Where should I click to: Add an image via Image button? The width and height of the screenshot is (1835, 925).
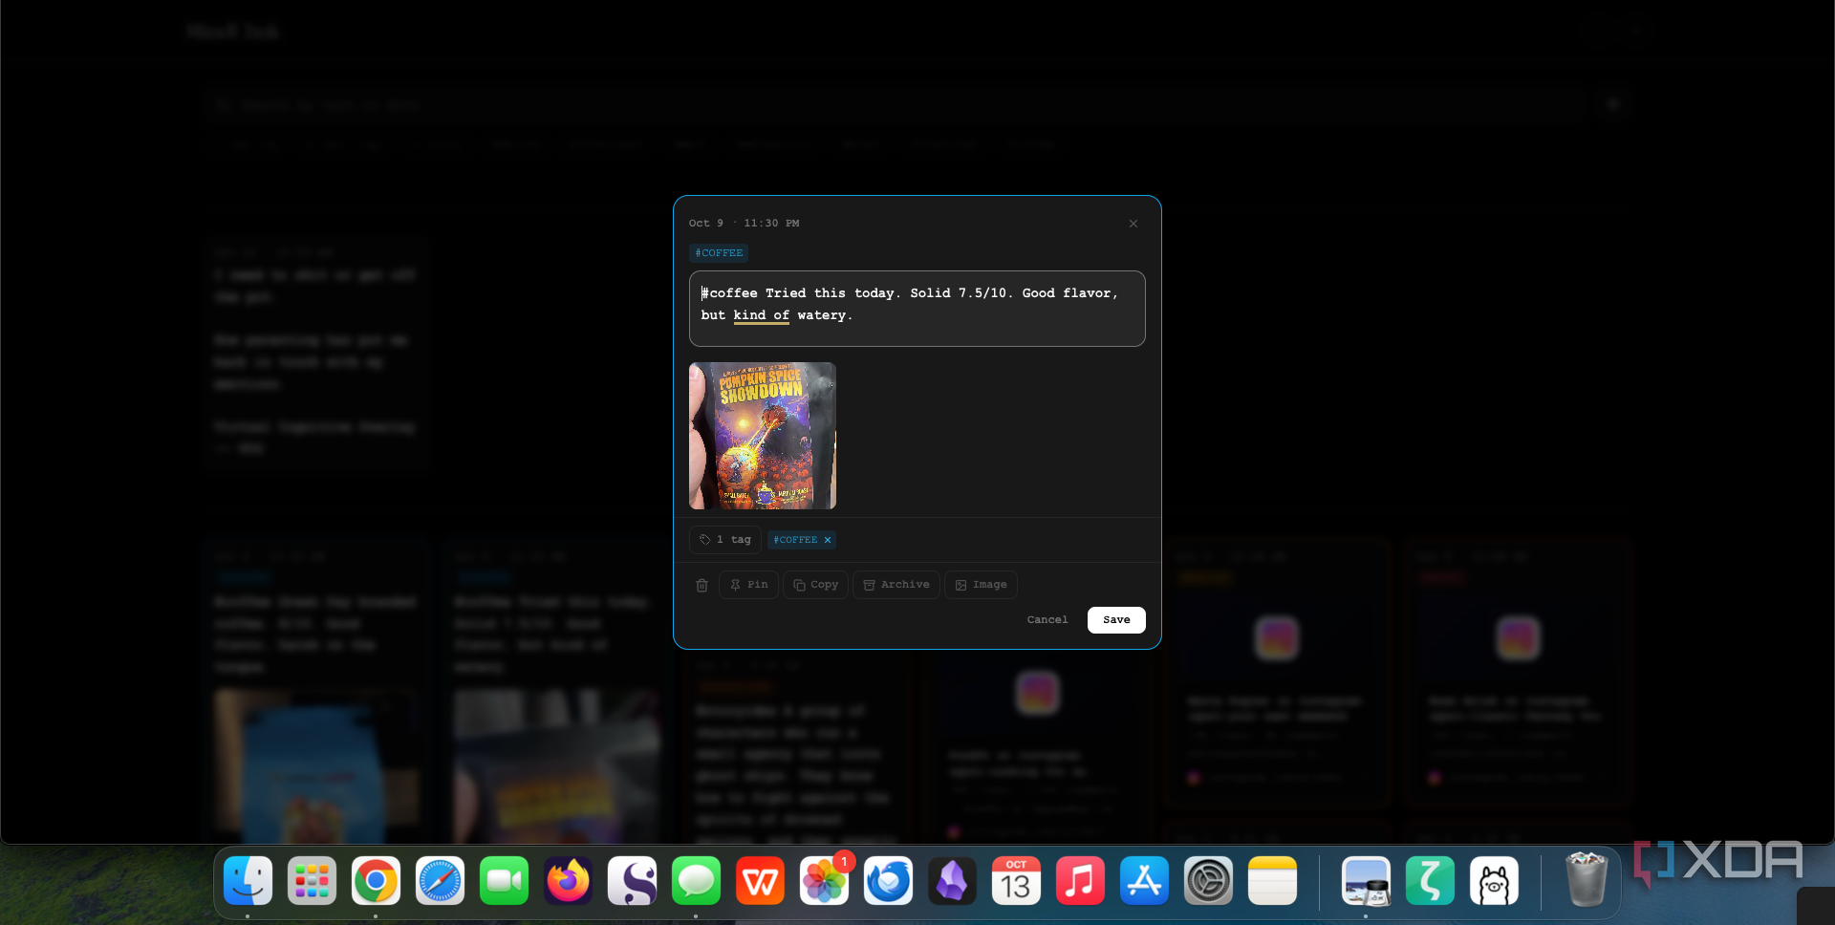click(x=981, y=585)
